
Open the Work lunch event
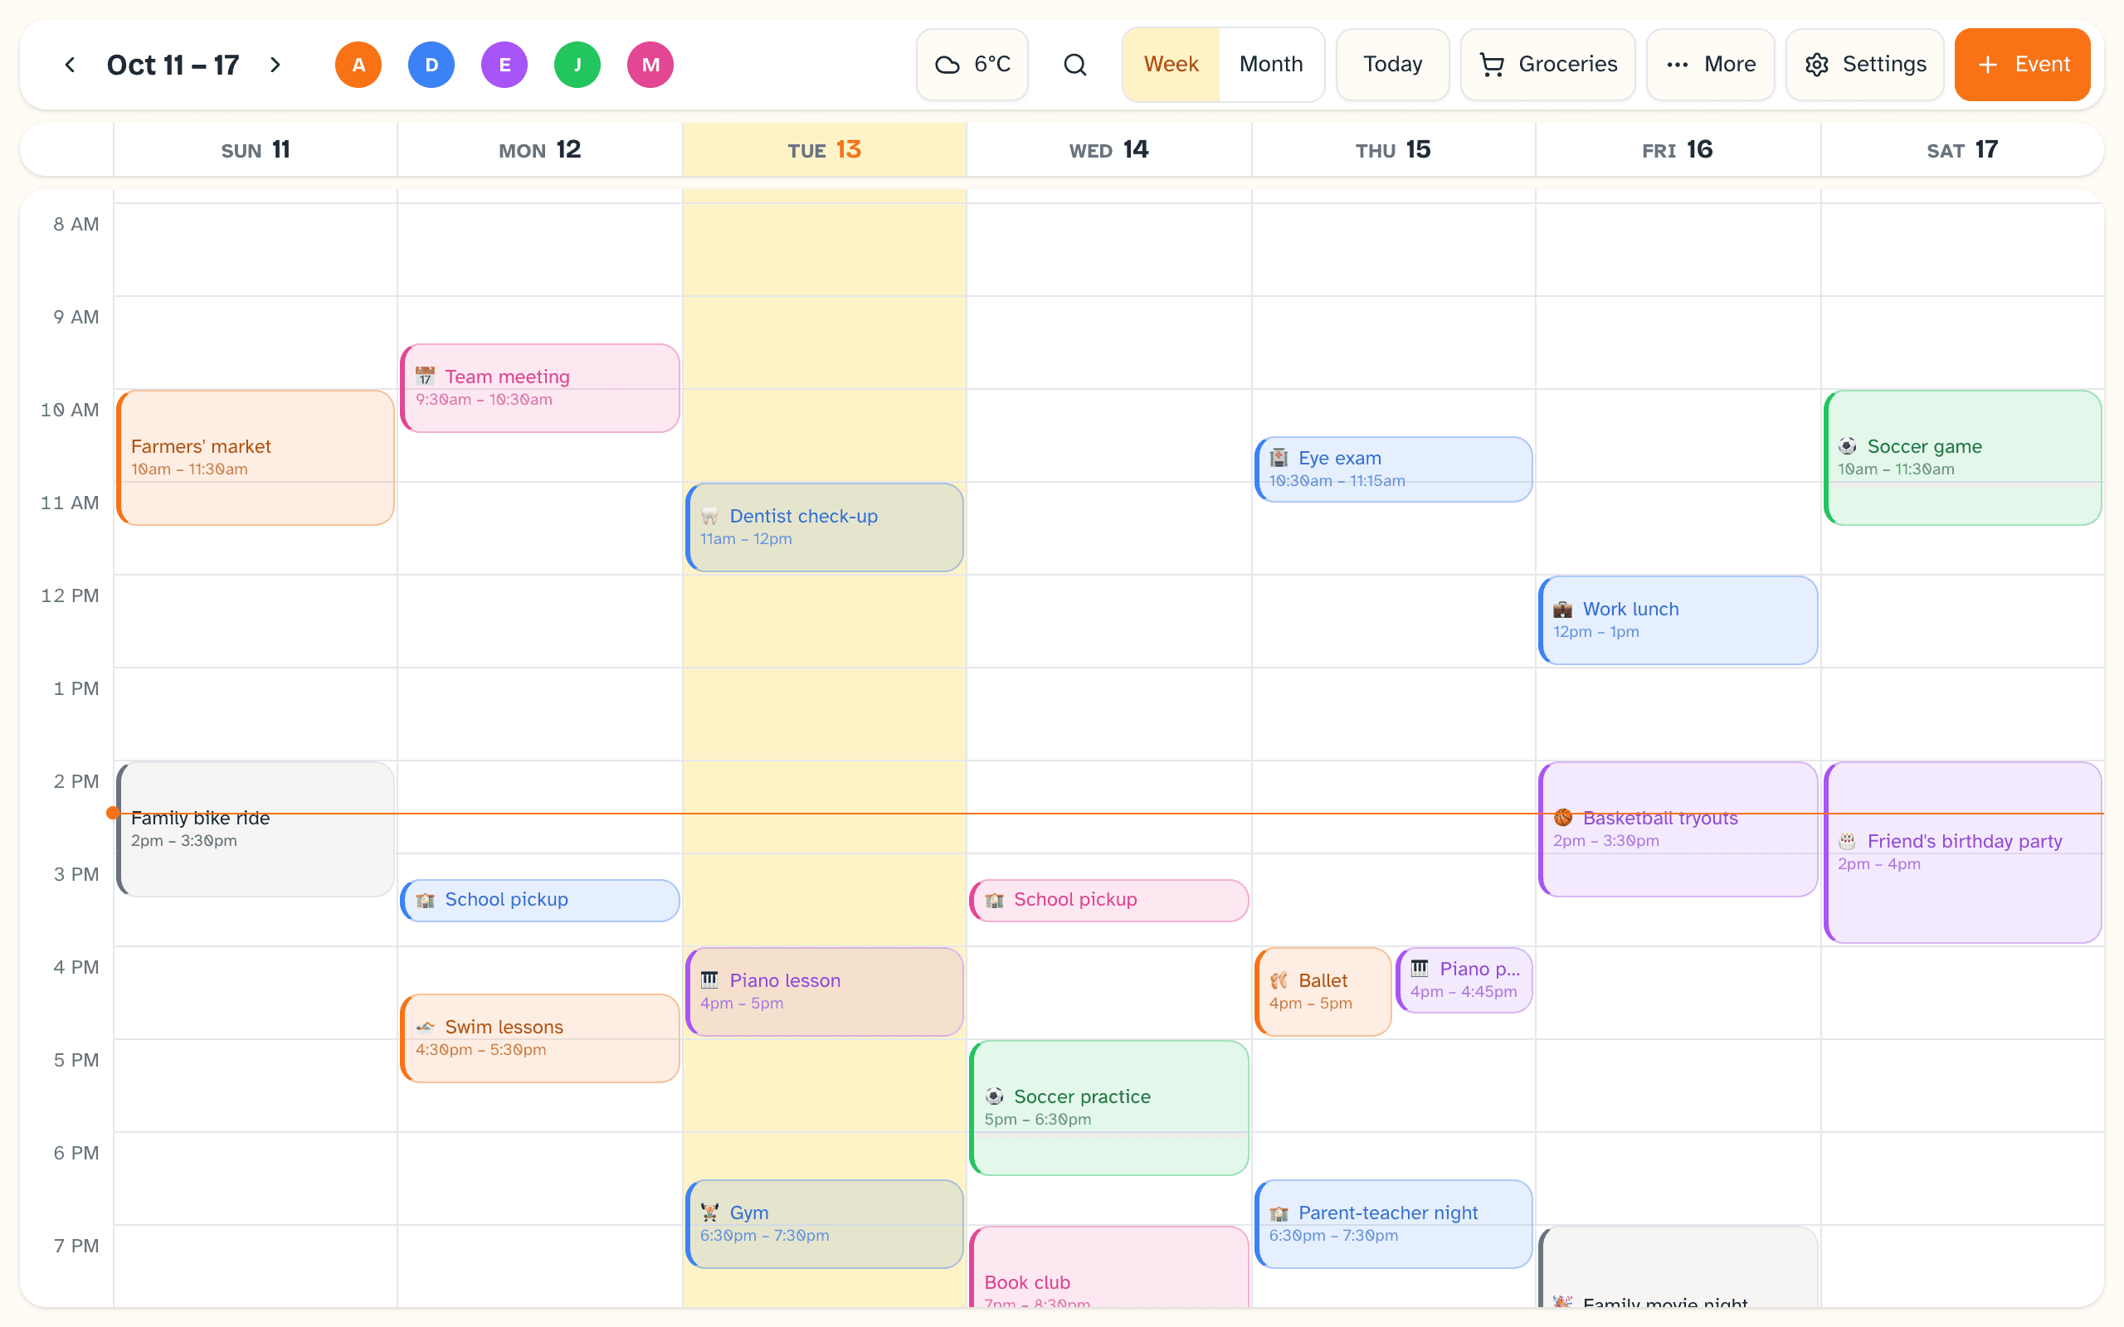click(x=1678, y=620)
